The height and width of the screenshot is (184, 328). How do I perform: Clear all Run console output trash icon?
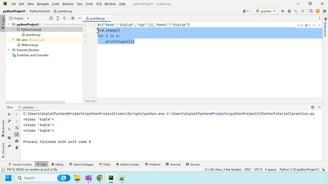coord(17,148)
